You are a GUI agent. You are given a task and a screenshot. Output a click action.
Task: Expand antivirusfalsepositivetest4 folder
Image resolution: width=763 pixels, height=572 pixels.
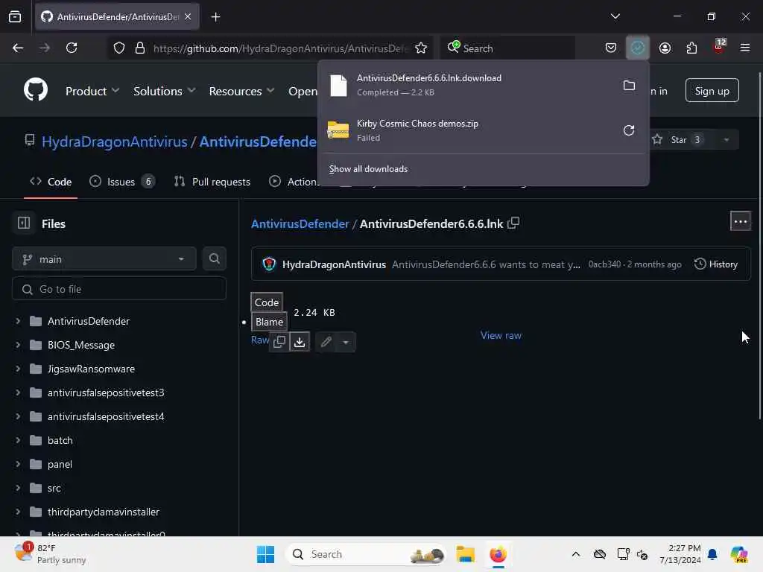coord(18,416)
